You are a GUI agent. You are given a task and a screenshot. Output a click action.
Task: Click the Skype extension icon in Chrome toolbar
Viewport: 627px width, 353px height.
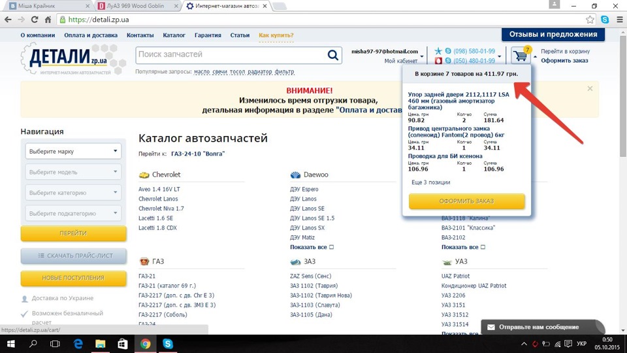(x=605, y=20)
